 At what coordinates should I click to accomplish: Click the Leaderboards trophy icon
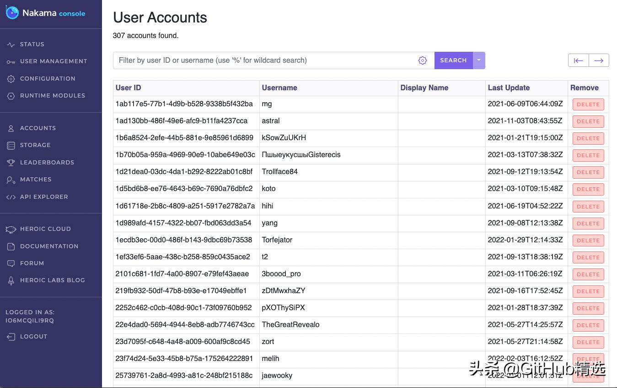[x=11, y=163]
